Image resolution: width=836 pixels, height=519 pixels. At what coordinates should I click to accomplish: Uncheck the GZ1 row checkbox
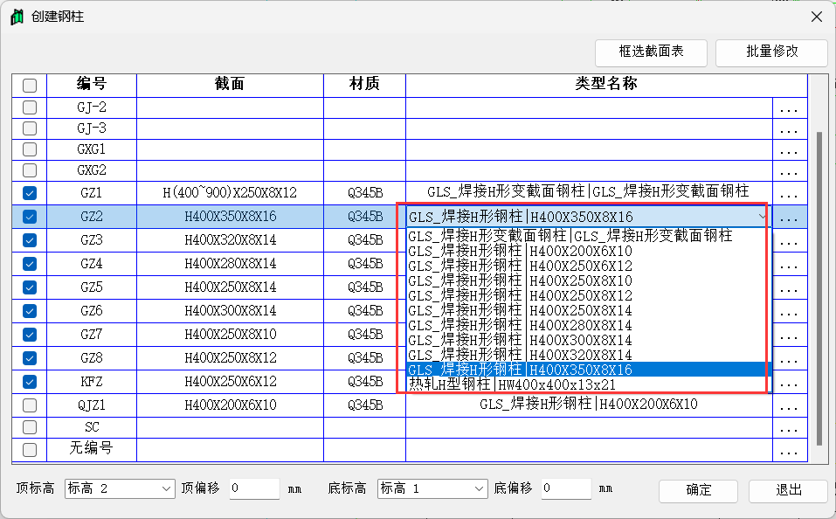click(x=30, y=192)
